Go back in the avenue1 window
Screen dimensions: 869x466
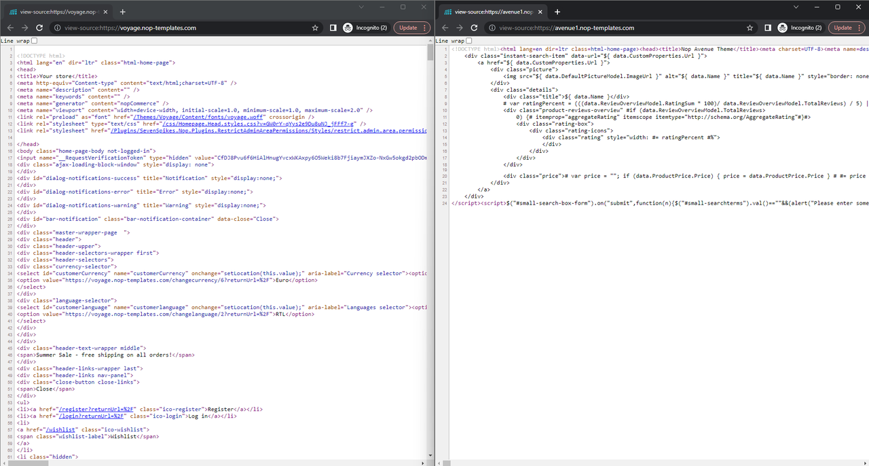[x=445, y=28]
